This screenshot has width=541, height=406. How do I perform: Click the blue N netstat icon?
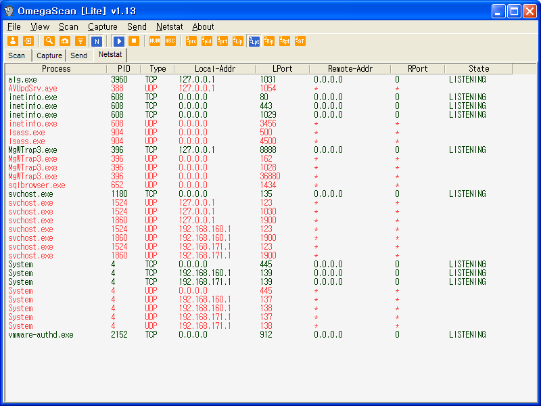97,41
